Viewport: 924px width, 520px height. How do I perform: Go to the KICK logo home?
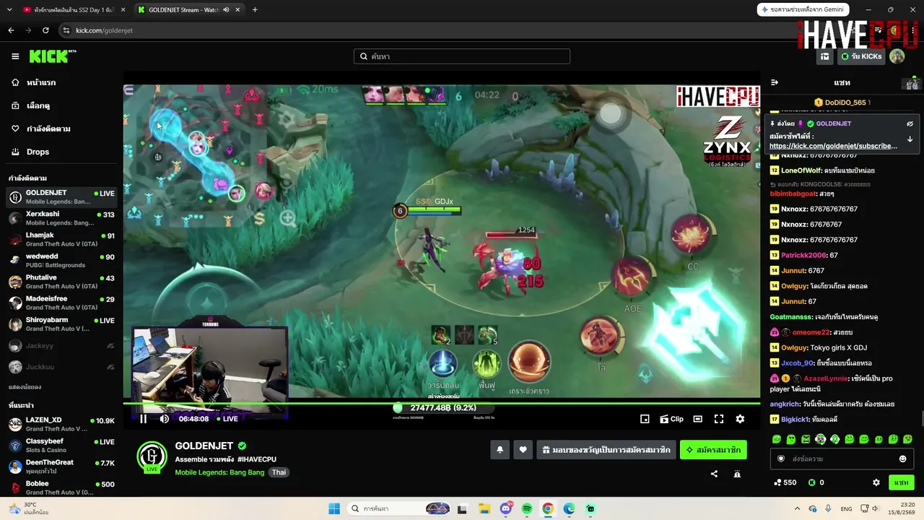pos(52,56)
